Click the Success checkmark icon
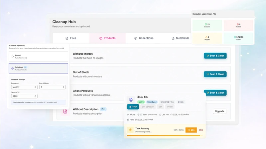The width and height of the screenshot is (266, 149). point(206,24)
